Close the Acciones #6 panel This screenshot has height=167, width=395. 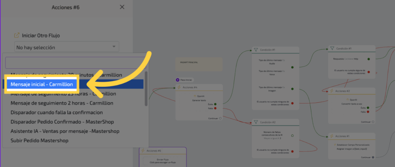coord(122,7)
